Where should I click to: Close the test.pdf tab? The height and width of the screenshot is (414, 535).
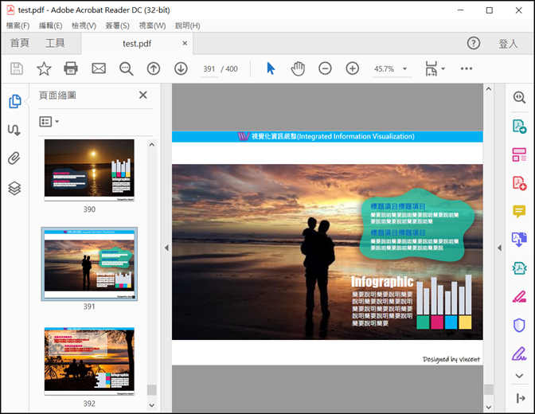(x=185, y=43)
